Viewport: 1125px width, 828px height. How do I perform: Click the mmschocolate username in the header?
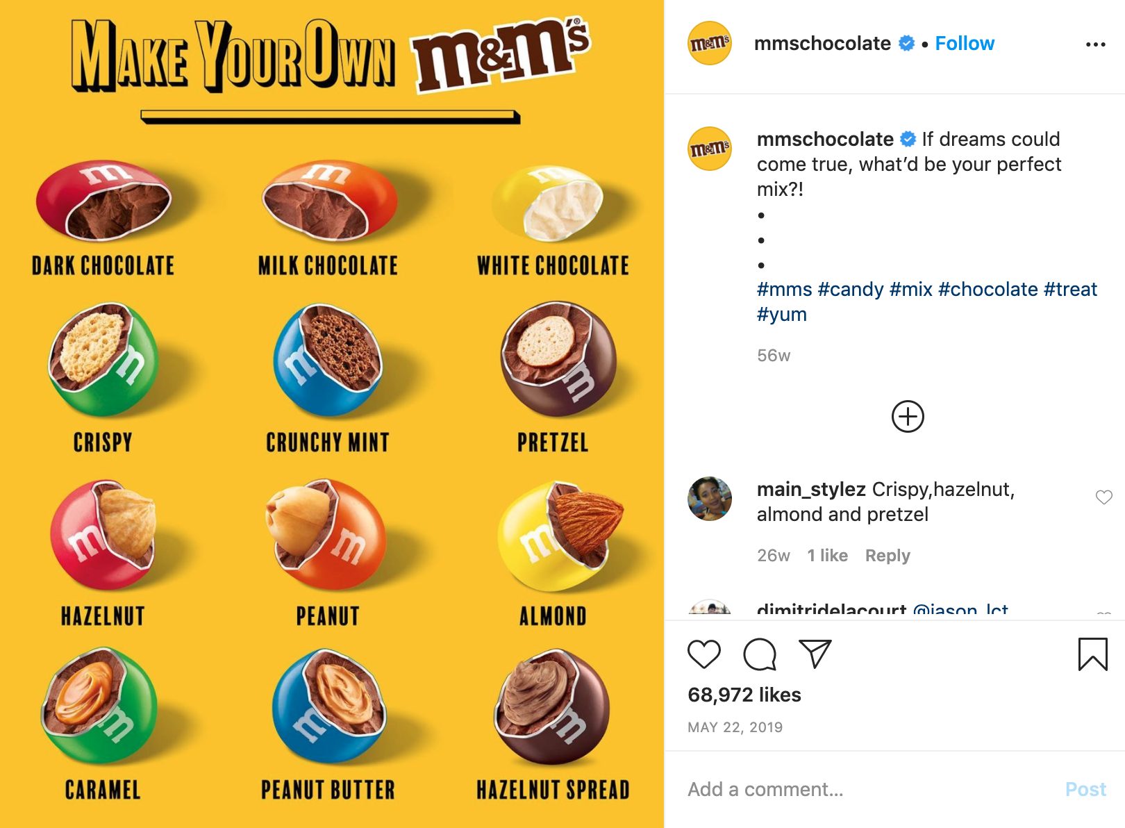tap(822, 44)
